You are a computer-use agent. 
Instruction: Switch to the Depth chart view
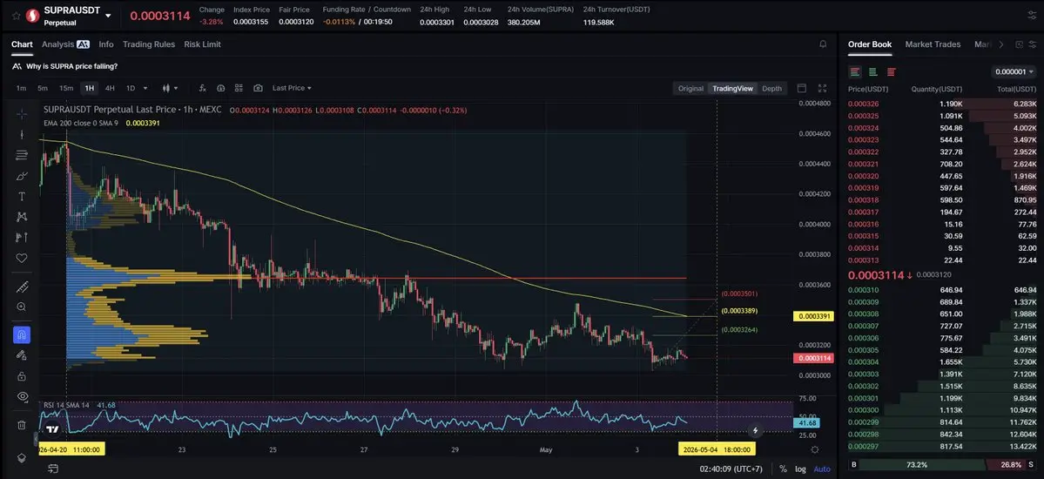(x=771, y=89)
